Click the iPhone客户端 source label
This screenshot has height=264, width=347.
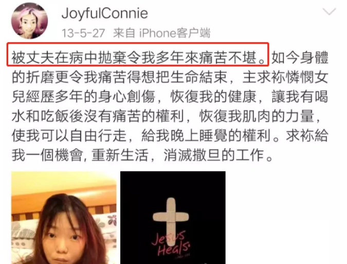tap(175, 33)
